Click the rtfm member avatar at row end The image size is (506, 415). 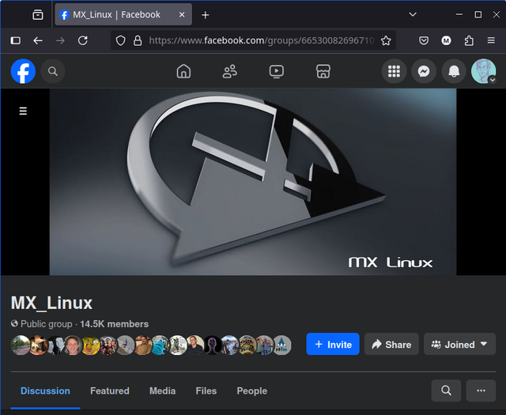282,345
